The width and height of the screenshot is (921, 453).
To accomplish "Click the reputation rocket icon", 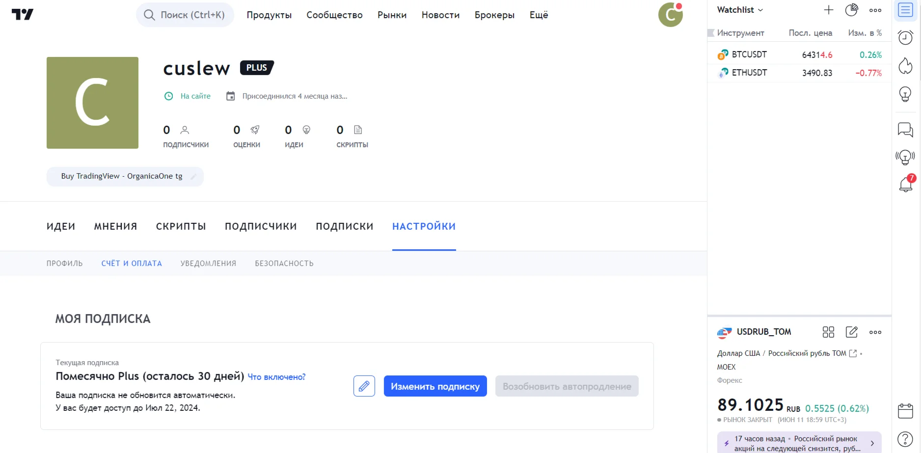I will pyautogui.click(x=255, y=130).
